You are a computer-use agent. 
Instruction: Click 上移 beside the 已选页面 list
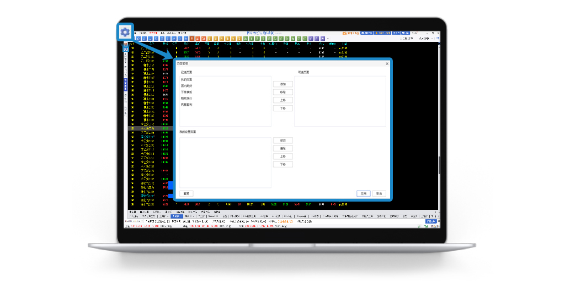282,100
